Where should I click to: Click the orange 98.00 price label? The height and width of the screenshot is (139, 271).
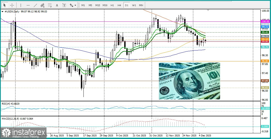[x=265, y=61]
